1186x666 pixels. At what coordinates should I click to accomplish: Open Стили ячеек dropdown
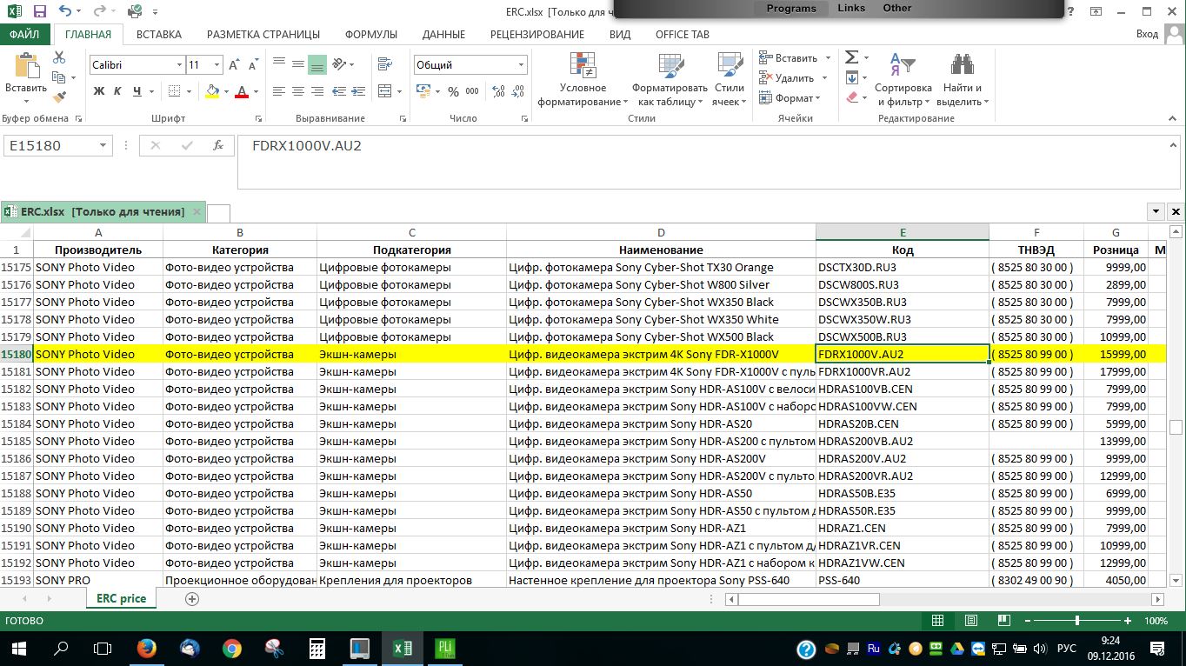730,80
